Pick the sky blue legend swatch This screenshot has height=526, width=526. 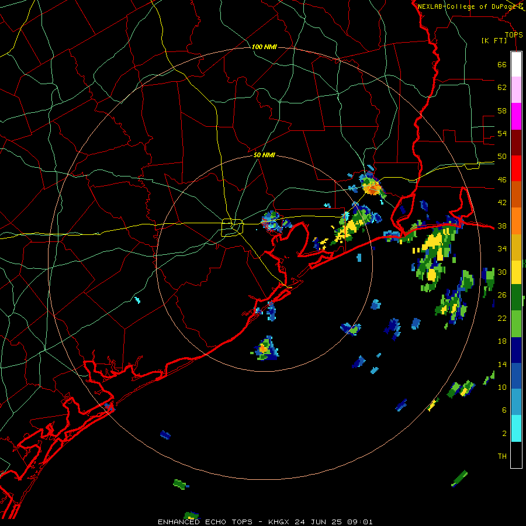point(516,402)
